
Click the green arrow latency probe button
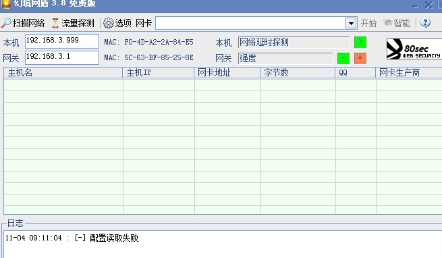point(360,42)
